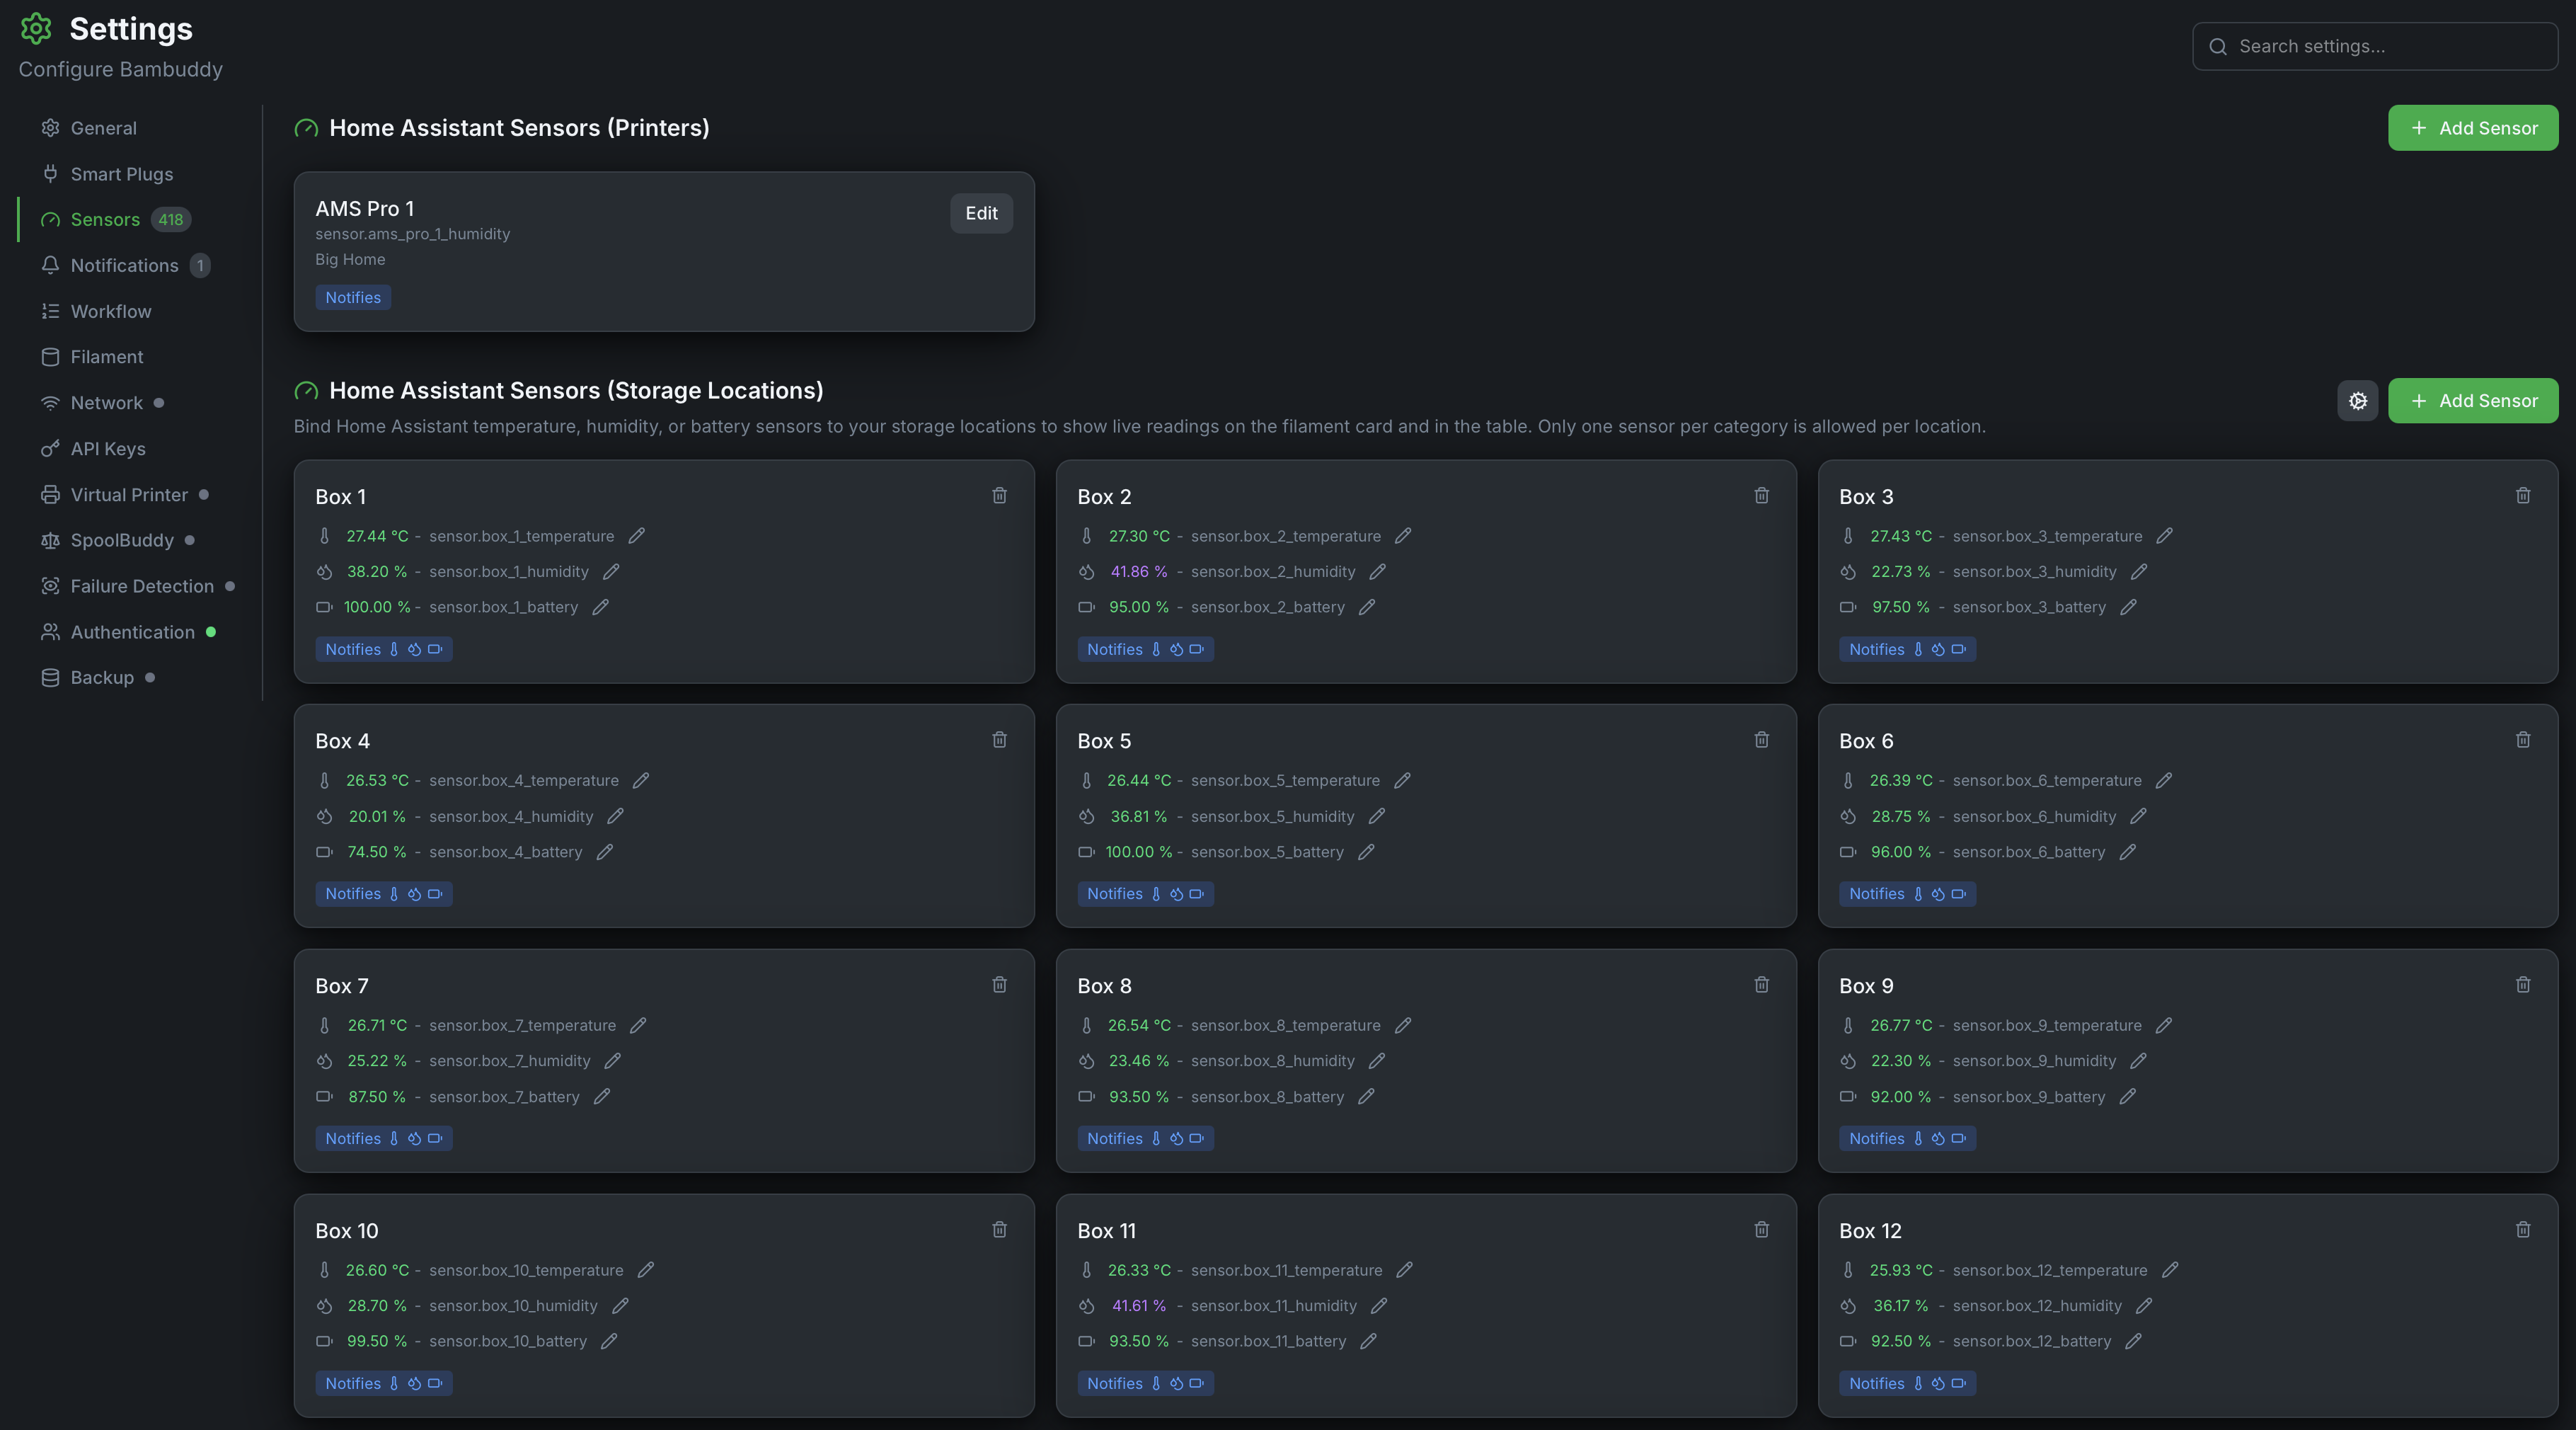Click pencil beside sensor.box_5_temperature
Viewport: 2576px width, 1430px height.
point(1402,780)
